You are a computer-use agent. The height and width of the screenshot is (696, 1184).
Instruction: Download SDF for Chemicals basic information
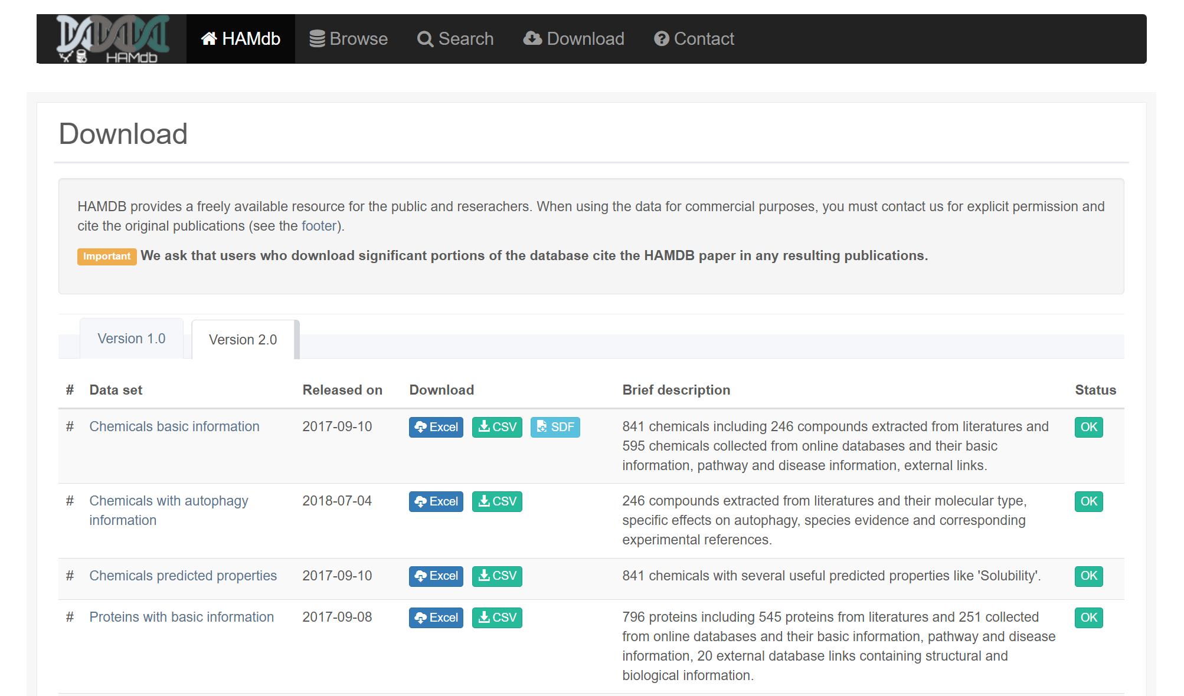pyautogui.click(x=555, y=427)
